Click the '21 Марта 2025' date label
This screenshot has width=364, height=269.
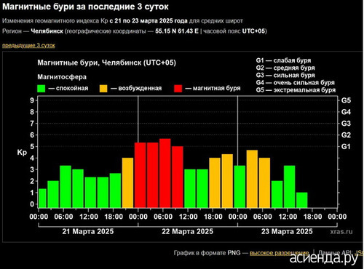point(88,231)
